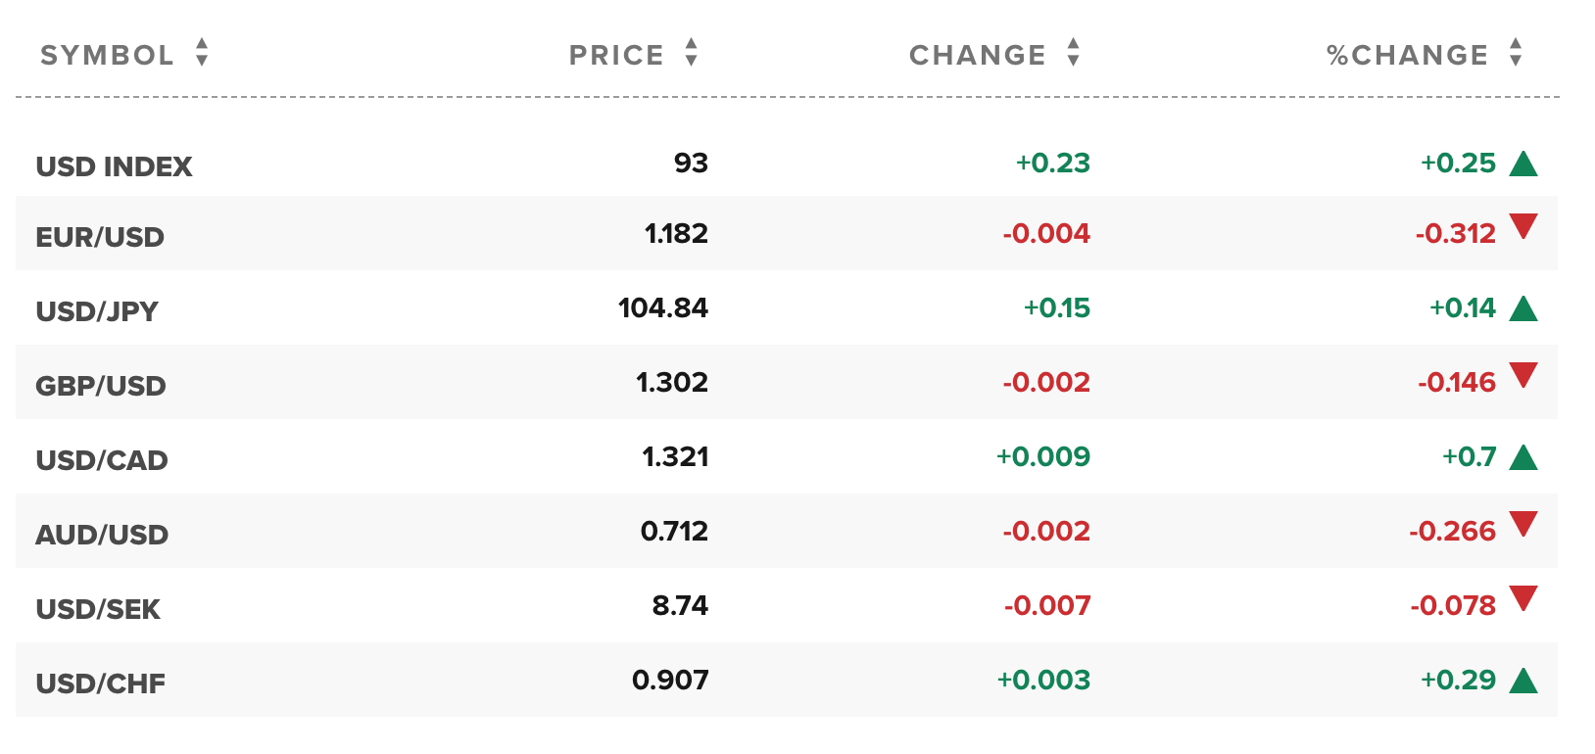The image size is (1595, 754).
Task: Select AUD/USD percent change -0.266
Action: point(1453,531)
